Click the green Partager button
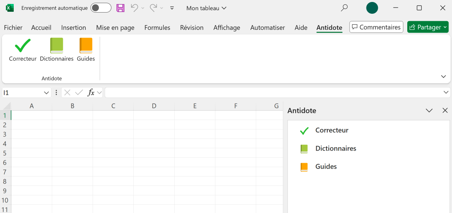The height and width of the screenshot is (213, 452). point(428,27)
